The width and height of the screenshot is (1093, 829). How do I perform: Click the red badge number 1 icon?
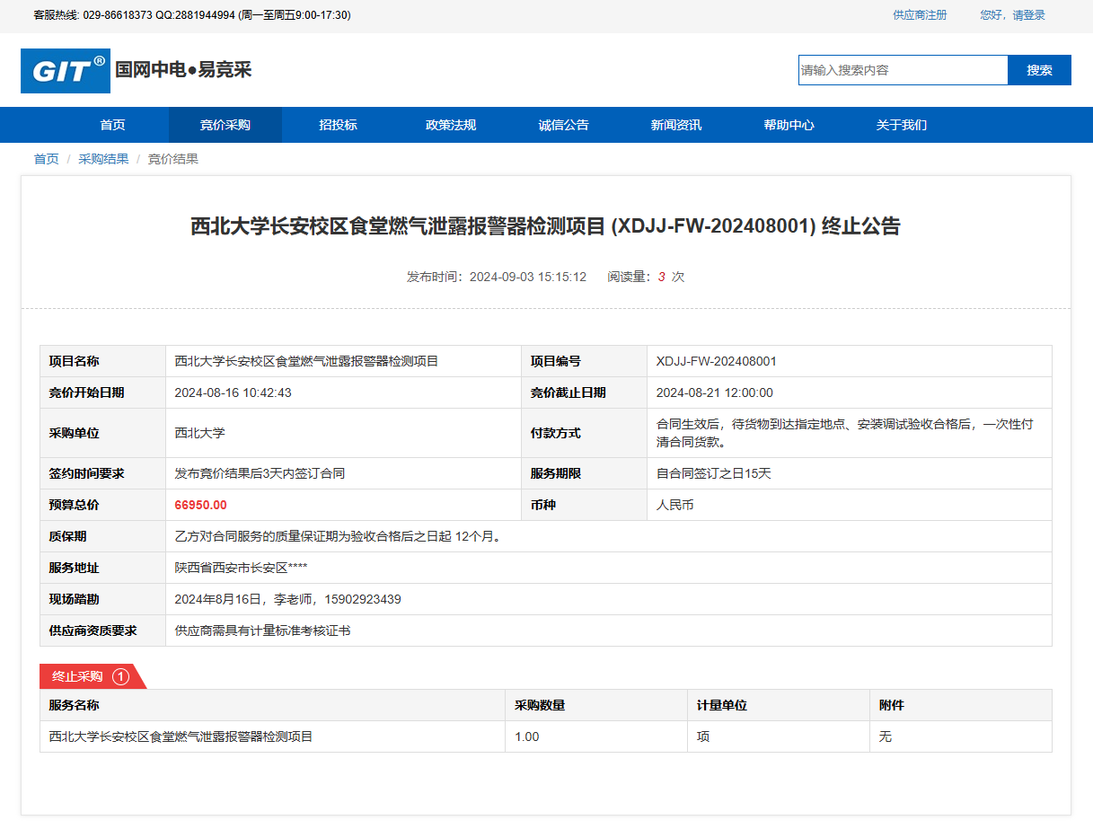click(120, 676)
